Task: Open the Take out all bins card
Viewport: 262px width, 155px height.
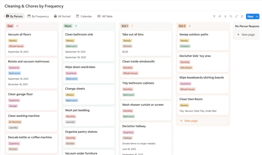Action: pyautogui.click(x=133, y=34)
